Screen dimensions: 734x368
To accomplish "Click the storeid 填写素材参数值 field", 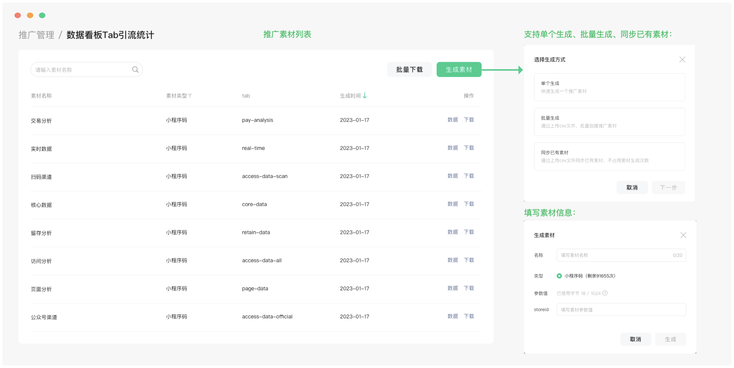I will pyautogui.click(x=621, y=309).
